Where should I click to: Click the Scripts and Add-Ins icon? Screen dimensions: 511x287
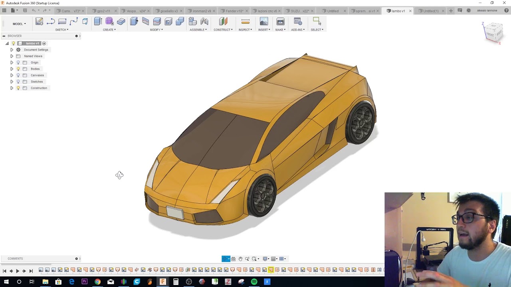click(298, 22)
